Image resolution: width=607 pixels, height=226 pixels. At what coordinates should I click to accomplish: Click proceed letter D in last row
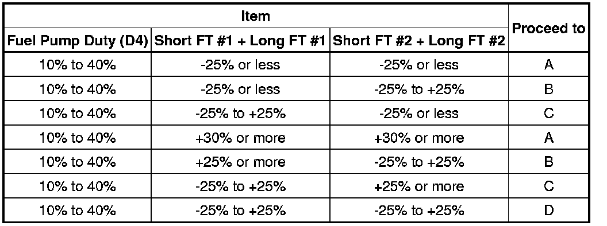point(548,211)
